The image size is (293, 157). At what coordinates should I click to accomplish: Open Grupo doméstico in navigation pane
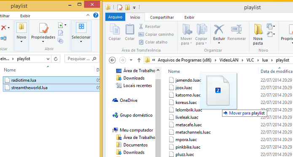(x=132, y=115)
